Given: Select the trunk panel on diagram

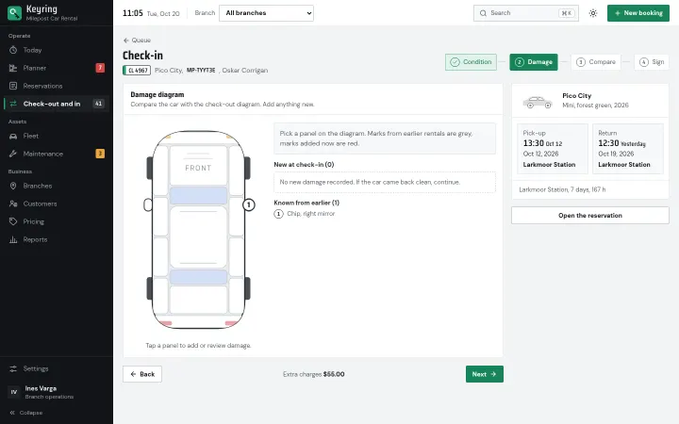Looking at the screenshot, I should click(x=198, y=300).
